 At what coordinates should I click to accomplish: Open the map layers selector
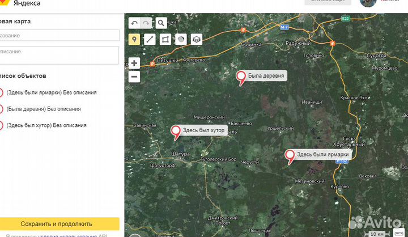[196, 39]
